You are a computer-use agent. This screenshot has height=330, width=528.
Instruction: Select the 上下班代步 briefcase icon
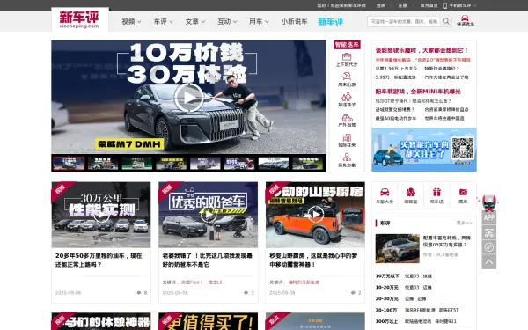pyautogui.click(x=347, y=56)
